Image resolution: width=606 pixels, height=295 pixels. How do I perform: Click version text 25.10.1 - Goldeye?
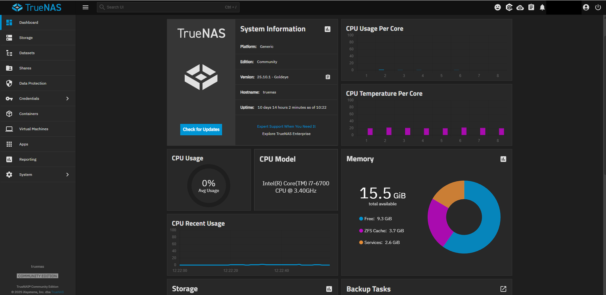pyautogui.click(x=273, y=77)
